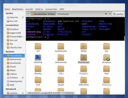The width and height of the screenshot is (128, 98).
Task: Open the linuxandi@n... bookmark
Action: point(14,36)
